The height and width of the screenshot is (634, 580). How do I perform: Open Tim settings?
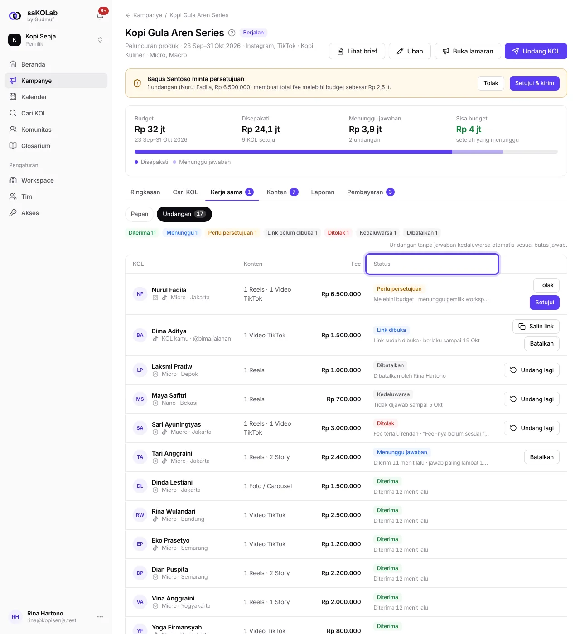(x=56, y=197)
